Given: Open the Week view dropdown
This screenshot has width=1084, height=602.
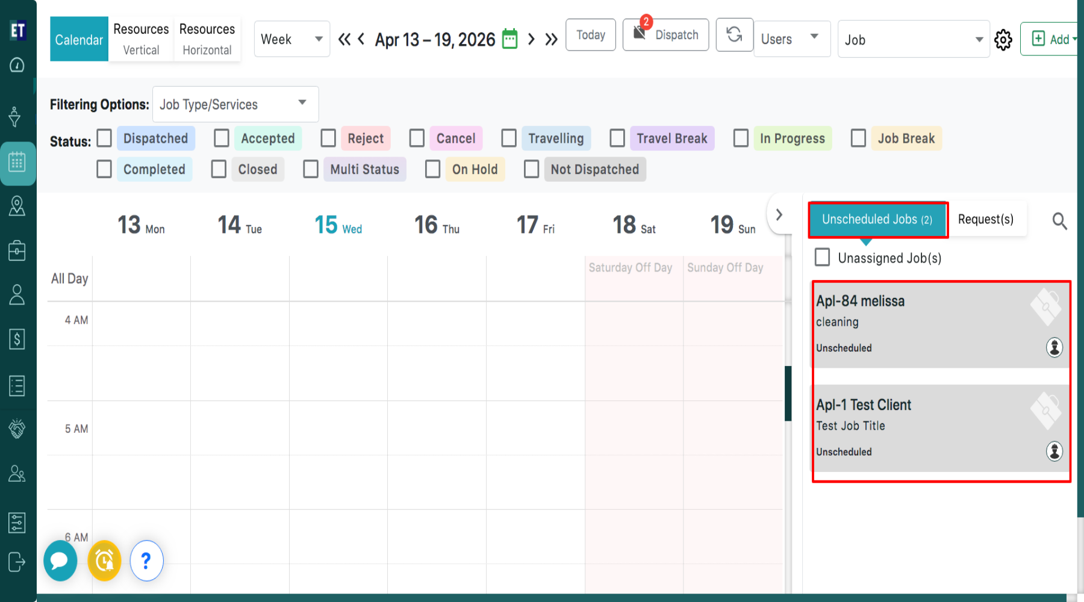Looking at the screenshot, I should 291,39.
